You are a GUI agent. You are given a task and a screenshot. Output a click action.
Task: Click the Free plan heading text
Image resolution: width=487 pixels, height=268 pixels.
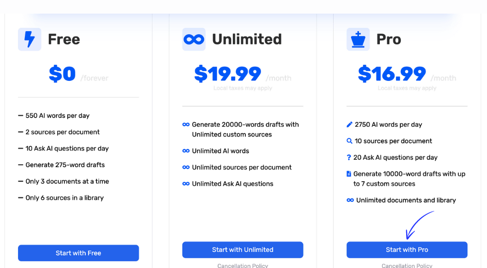point(64,39)
